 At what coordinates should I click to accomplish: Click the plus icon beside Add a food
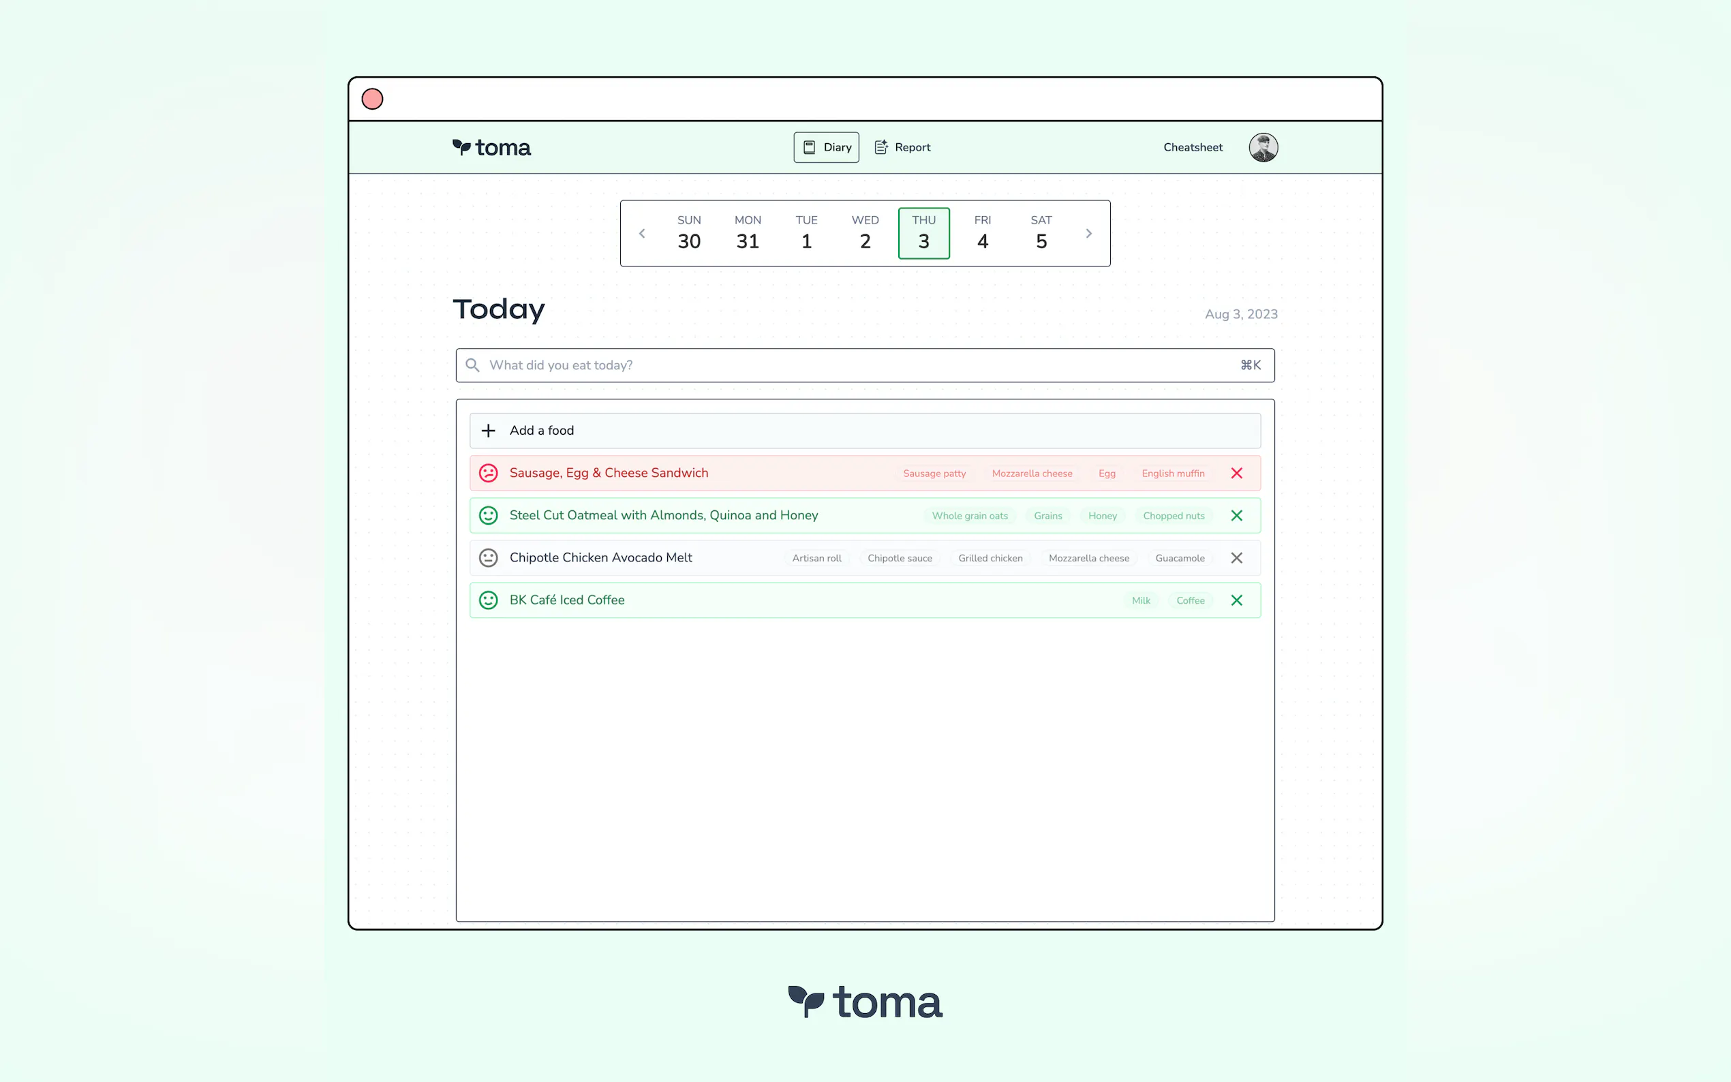pos(488,430)
